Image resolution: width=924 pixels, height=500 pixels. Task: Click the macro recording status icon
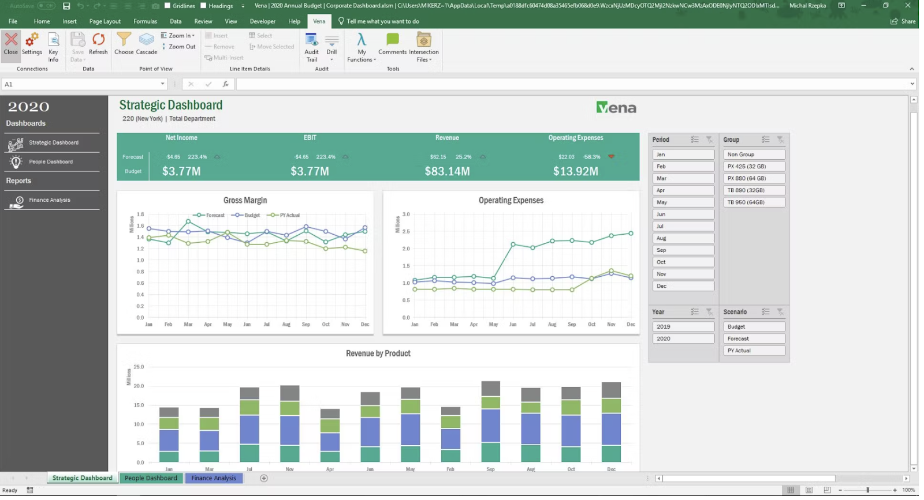click(x=30, y=490)
